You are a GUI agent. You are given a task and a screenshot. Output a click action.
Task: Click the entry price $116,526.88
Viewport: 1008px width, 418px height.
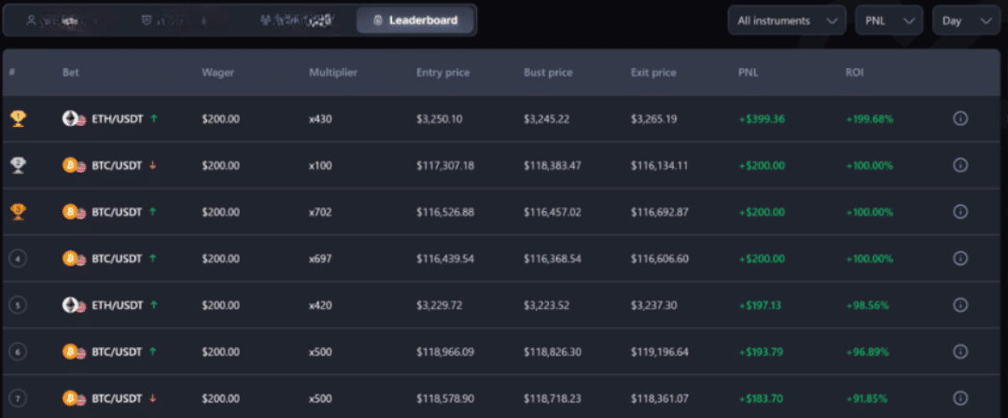tap(445, 212)
